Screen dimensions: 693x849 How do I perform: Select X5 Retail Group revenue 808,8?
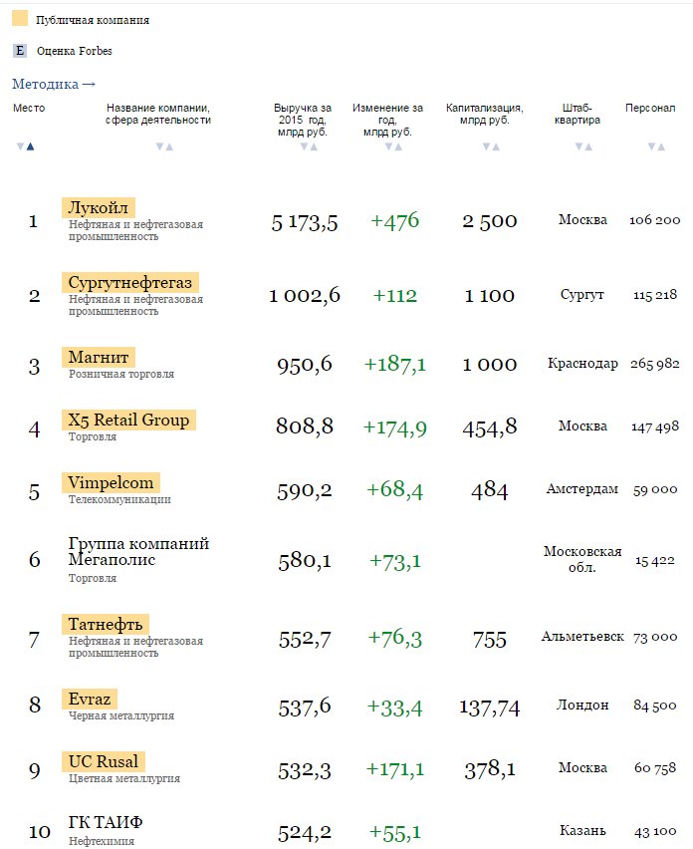[305, 426]
